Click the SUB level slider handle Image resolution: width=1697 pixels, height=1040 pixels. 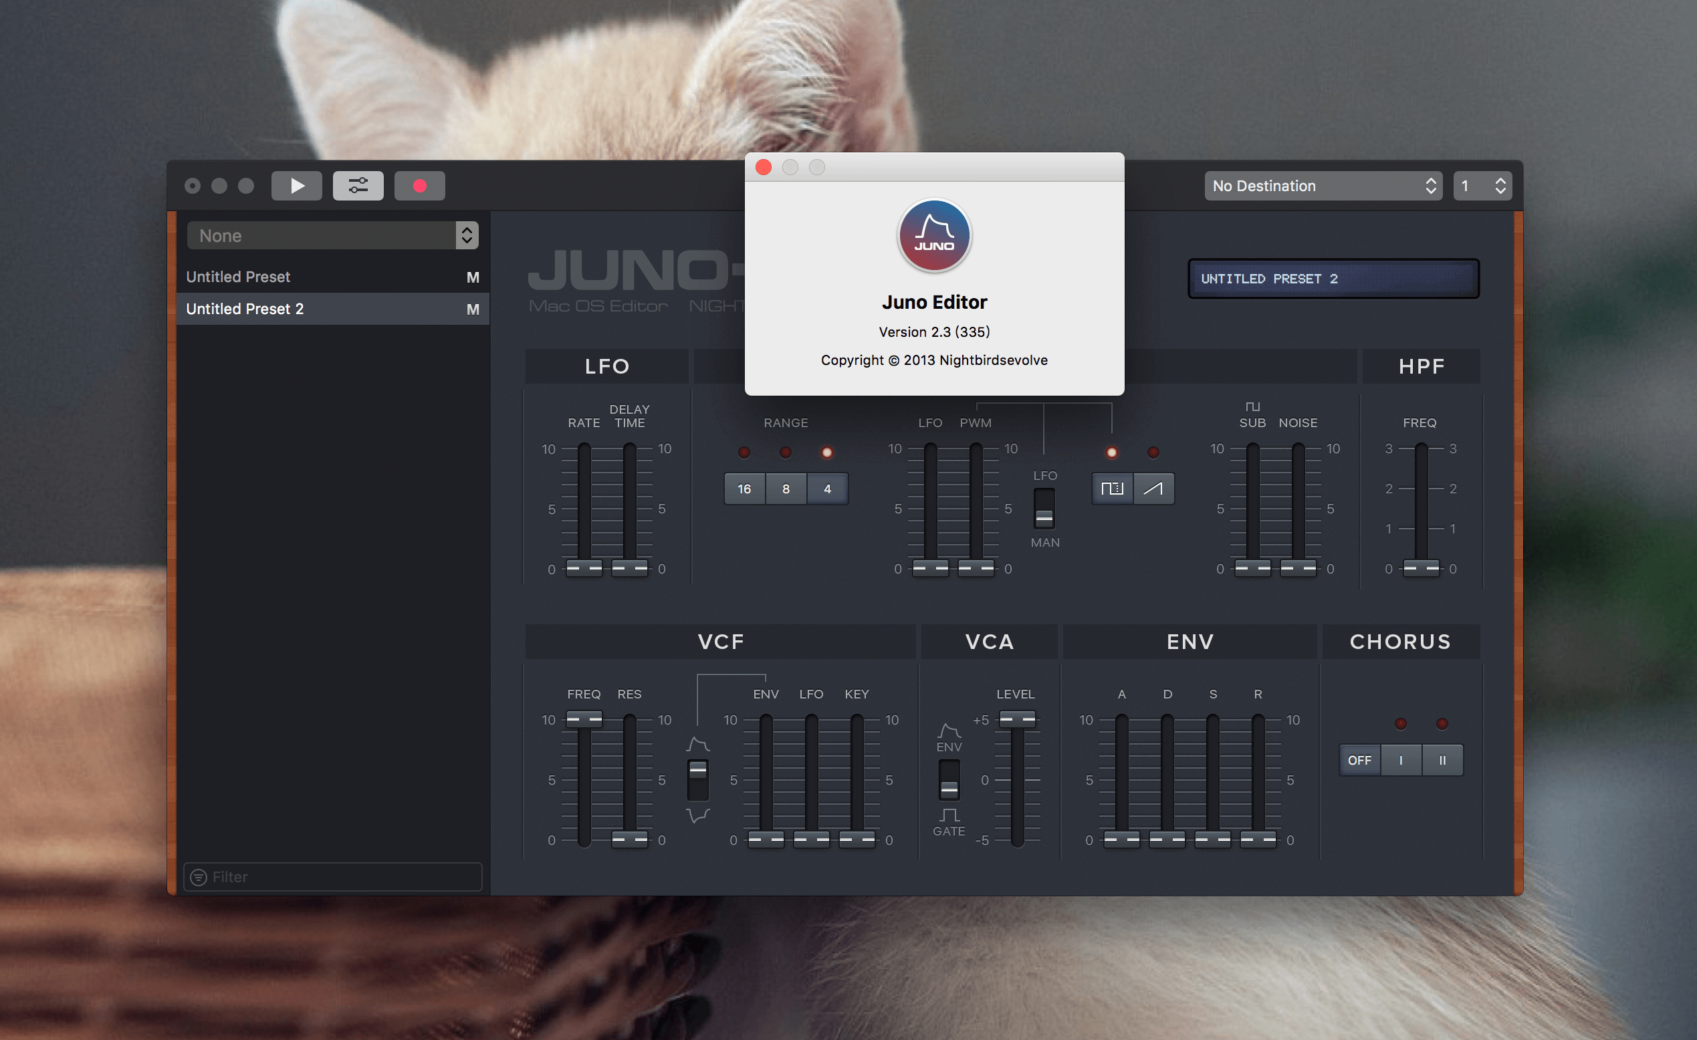(x=1253, y=569)
